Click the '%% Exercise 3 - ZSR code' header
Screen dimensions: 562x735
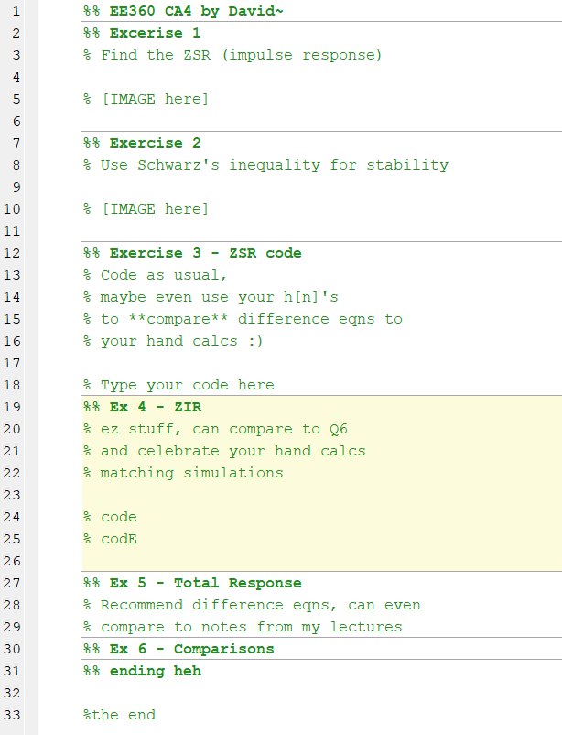192,253
